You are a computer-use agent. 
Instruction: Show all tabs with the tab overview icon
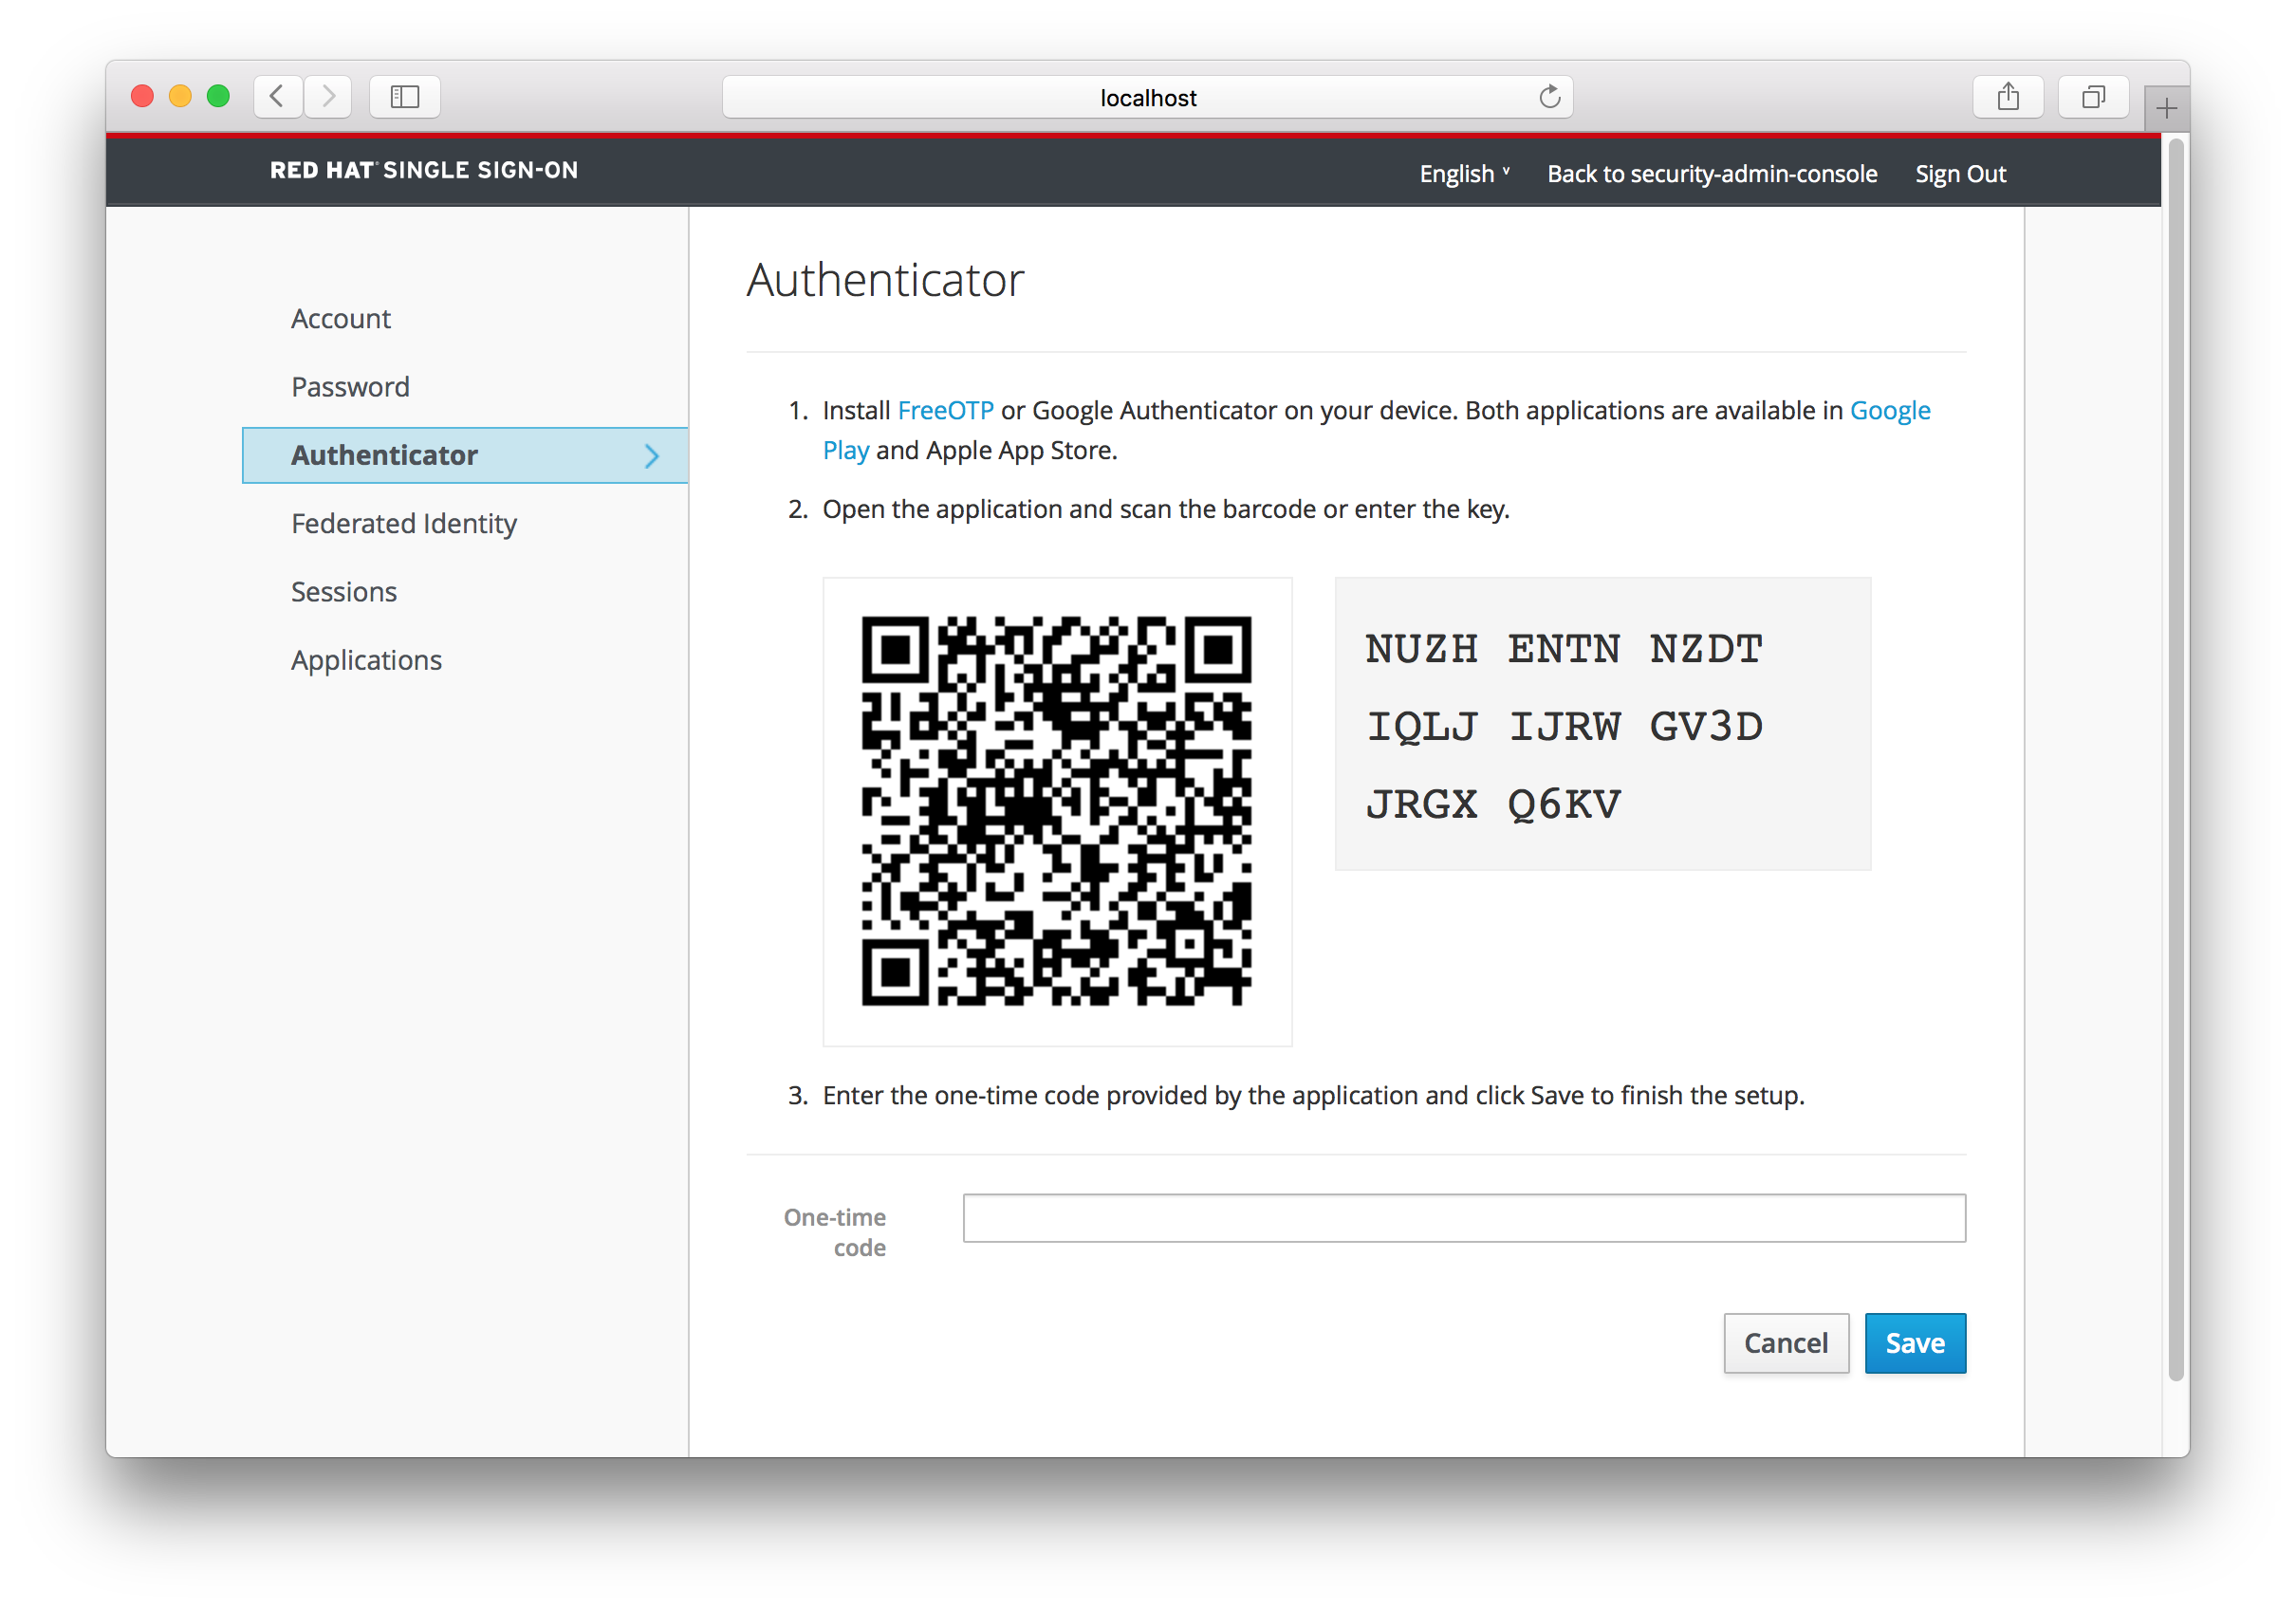point(2093,97)
